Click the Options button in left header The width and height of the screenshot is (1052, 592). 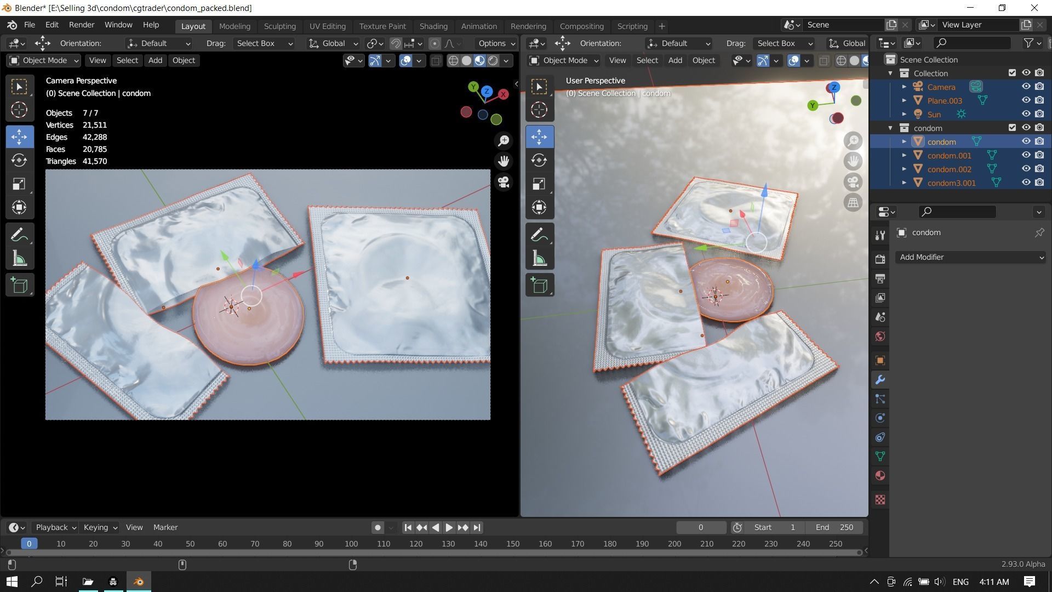coord(495,43)
